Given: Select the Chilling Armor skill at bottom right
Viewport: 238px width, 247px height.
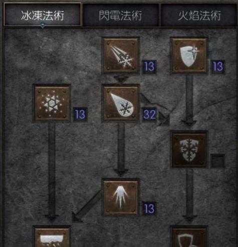Looking at the screenshot, I should click(x=189, y=236).
